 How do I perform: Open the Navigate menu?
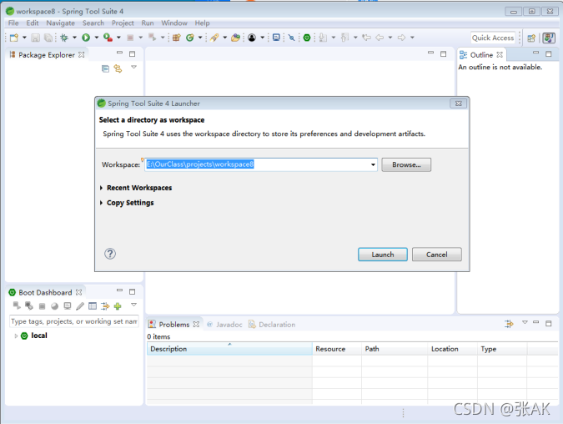click(x=60, y=23)
